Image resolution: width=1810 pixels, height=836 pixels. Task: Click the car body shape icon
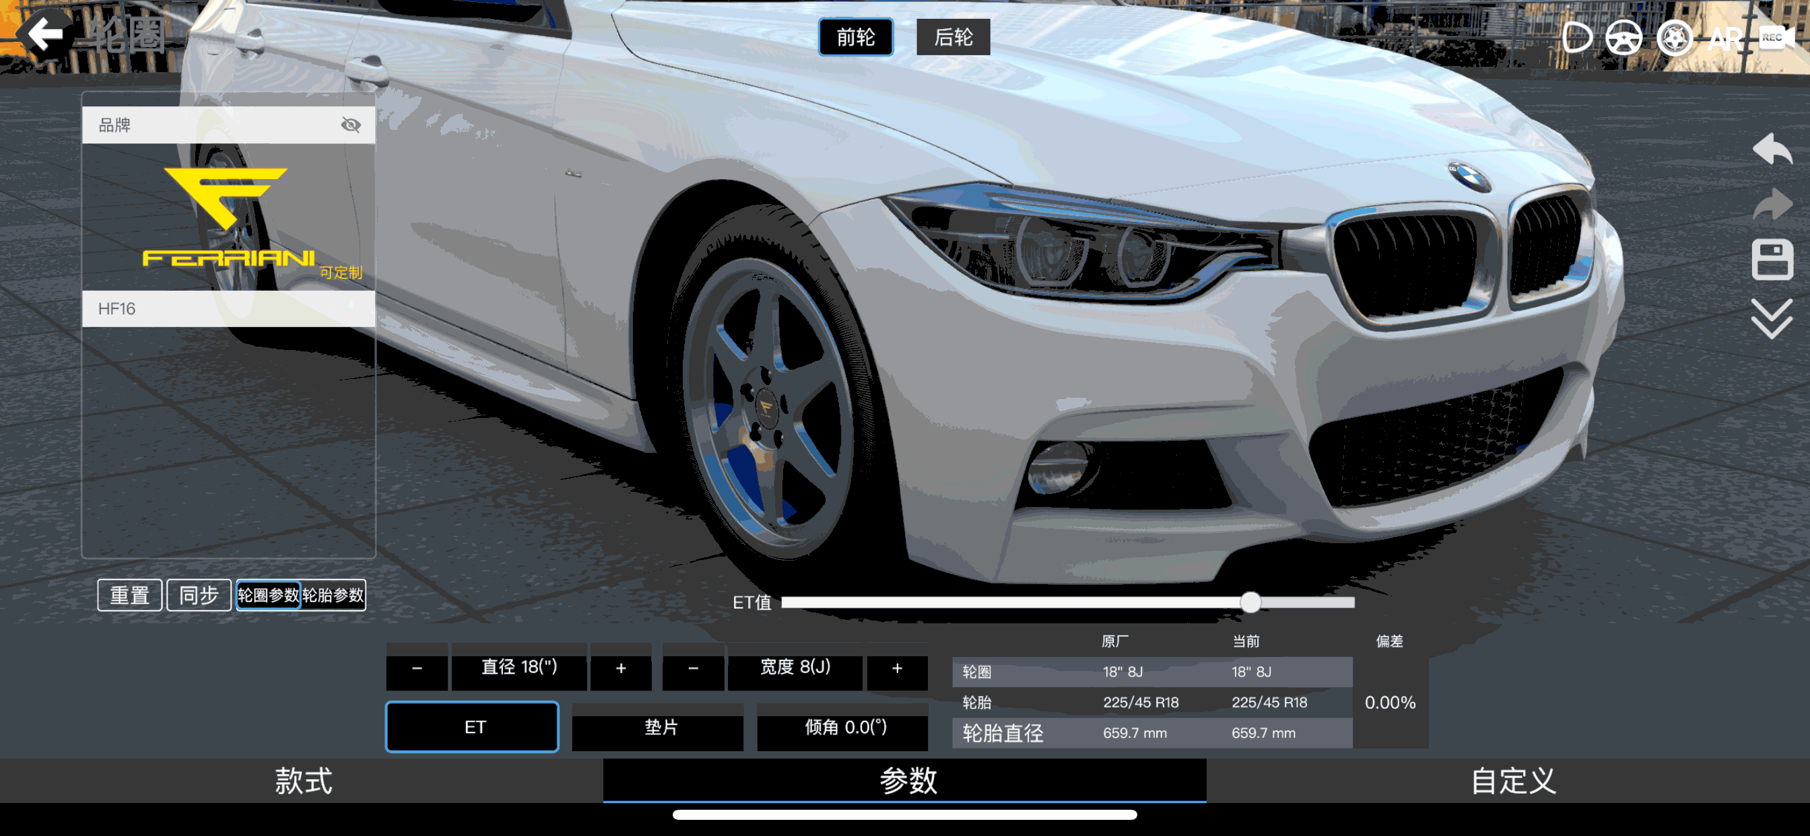1576,37
